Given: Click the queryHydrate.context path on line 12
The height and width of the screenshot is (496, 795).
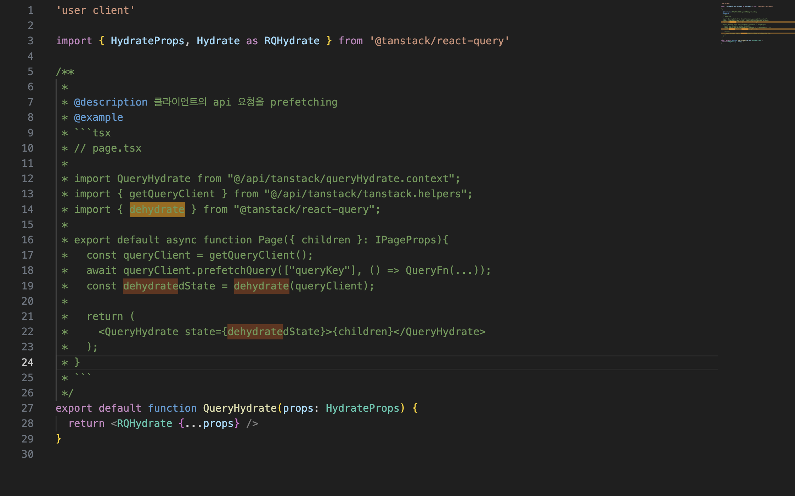Looking at the screenshot, I should [387, 179].
